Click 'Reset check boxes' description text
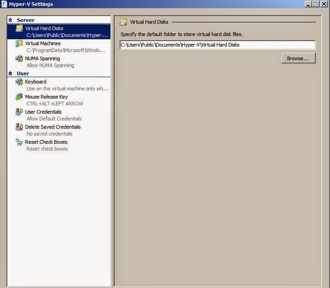The height and width of the screenshot is (288, 330). [47, 149]
